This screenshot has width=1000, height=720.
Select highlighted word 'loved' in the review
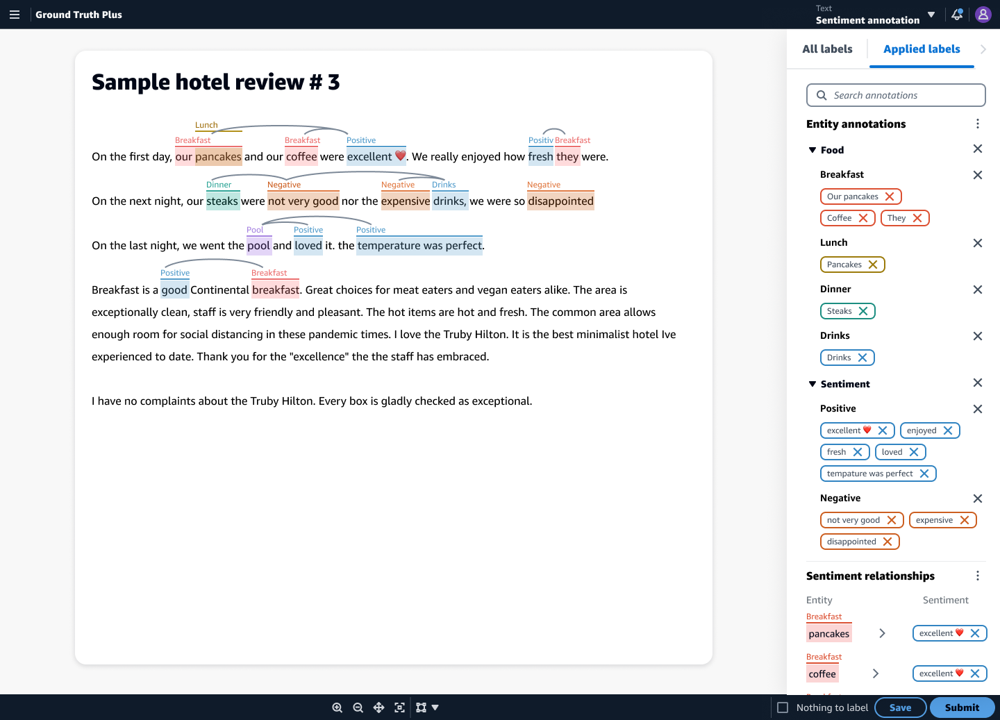[308, 246]
